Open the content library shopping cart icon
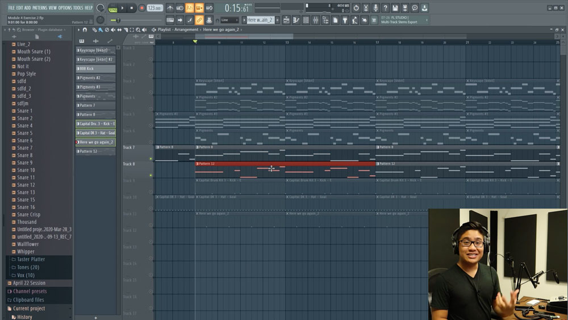 pyautogui.click(x=374, y=20)
